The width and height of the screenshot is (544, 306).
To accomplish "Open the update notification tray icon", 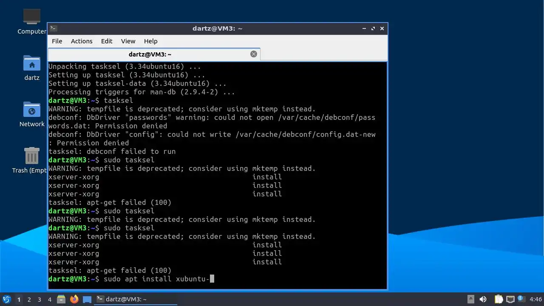I will pyautogui.click(x=521, y=299).
